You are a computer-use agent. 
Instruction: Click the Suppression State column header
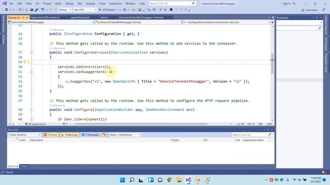[x=253, y=140]
